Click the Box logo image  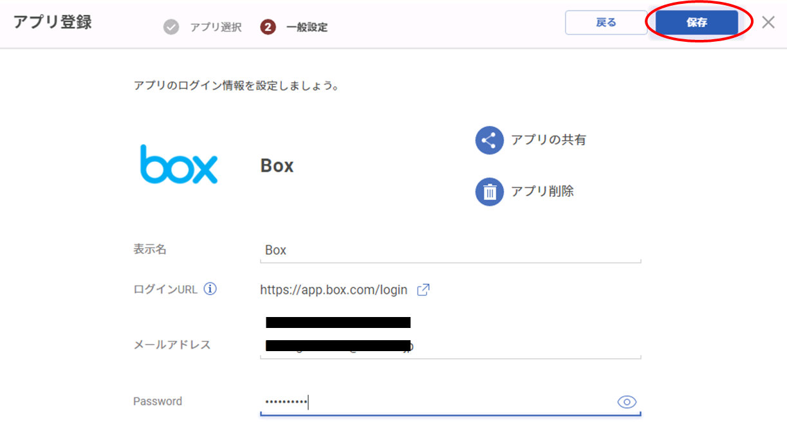click(179, 164)
